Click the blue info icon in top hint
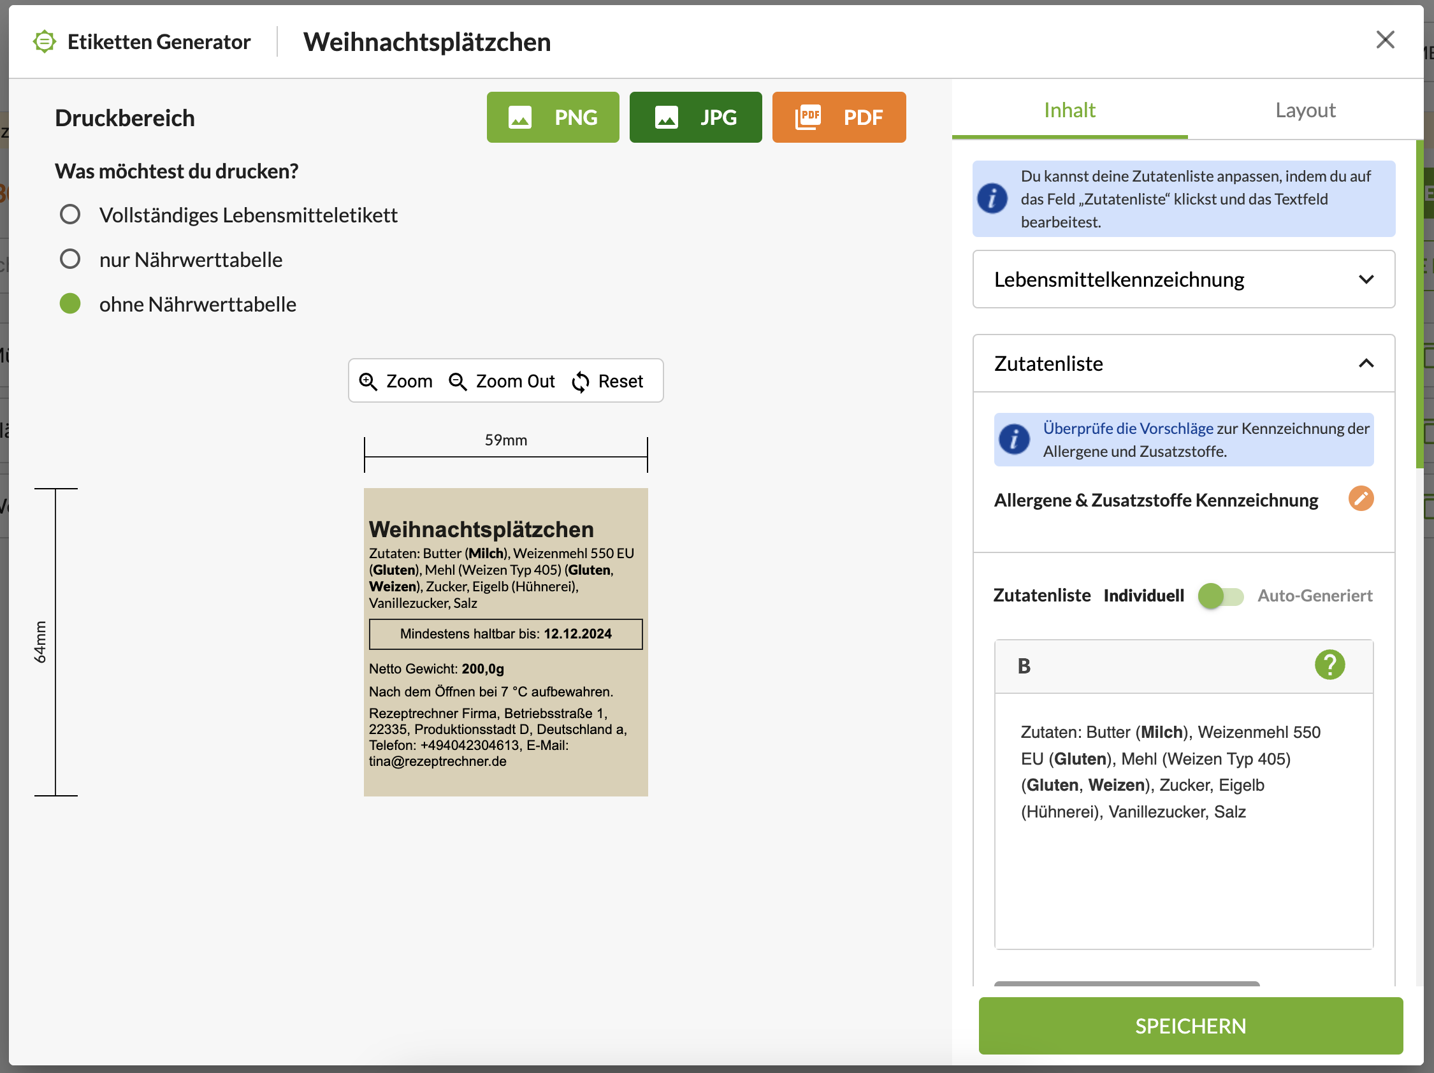This screenshot has width=1434, height=1073. click(x=992, y=198)
